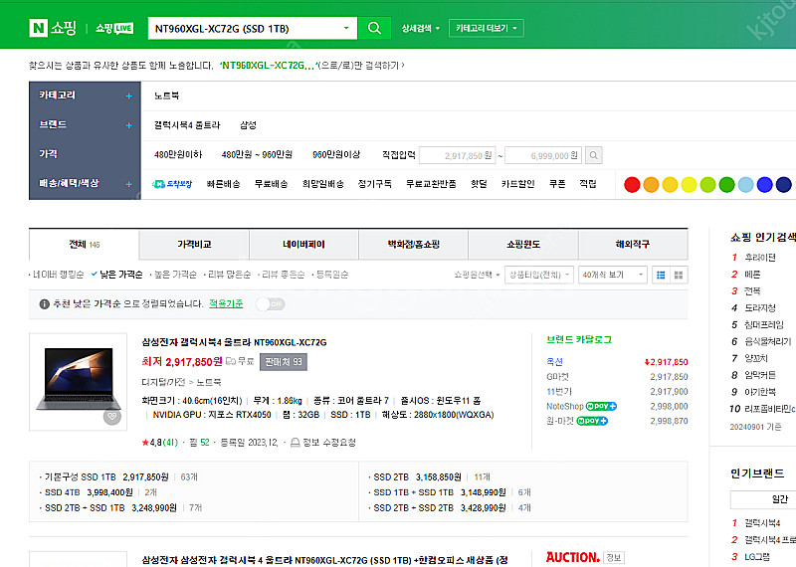
Task: Pick the green color swatch
Action: pos(726,185)
